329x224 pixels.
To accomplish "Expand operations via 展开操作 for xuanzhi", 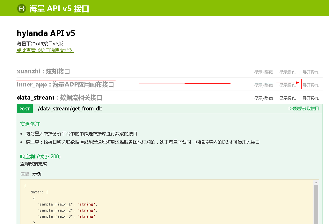I will (x=311, y=72).
